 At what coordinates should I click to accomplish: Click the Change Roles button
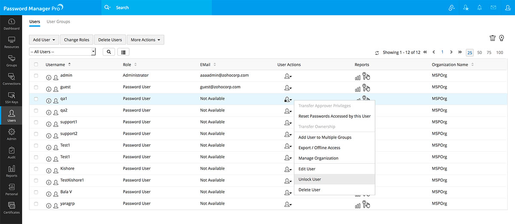pyautogui.click(x=76, y=40)
